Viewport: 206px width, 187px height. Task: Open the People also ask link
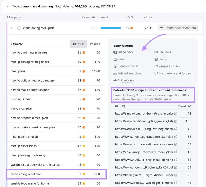[x=169, y=66]
